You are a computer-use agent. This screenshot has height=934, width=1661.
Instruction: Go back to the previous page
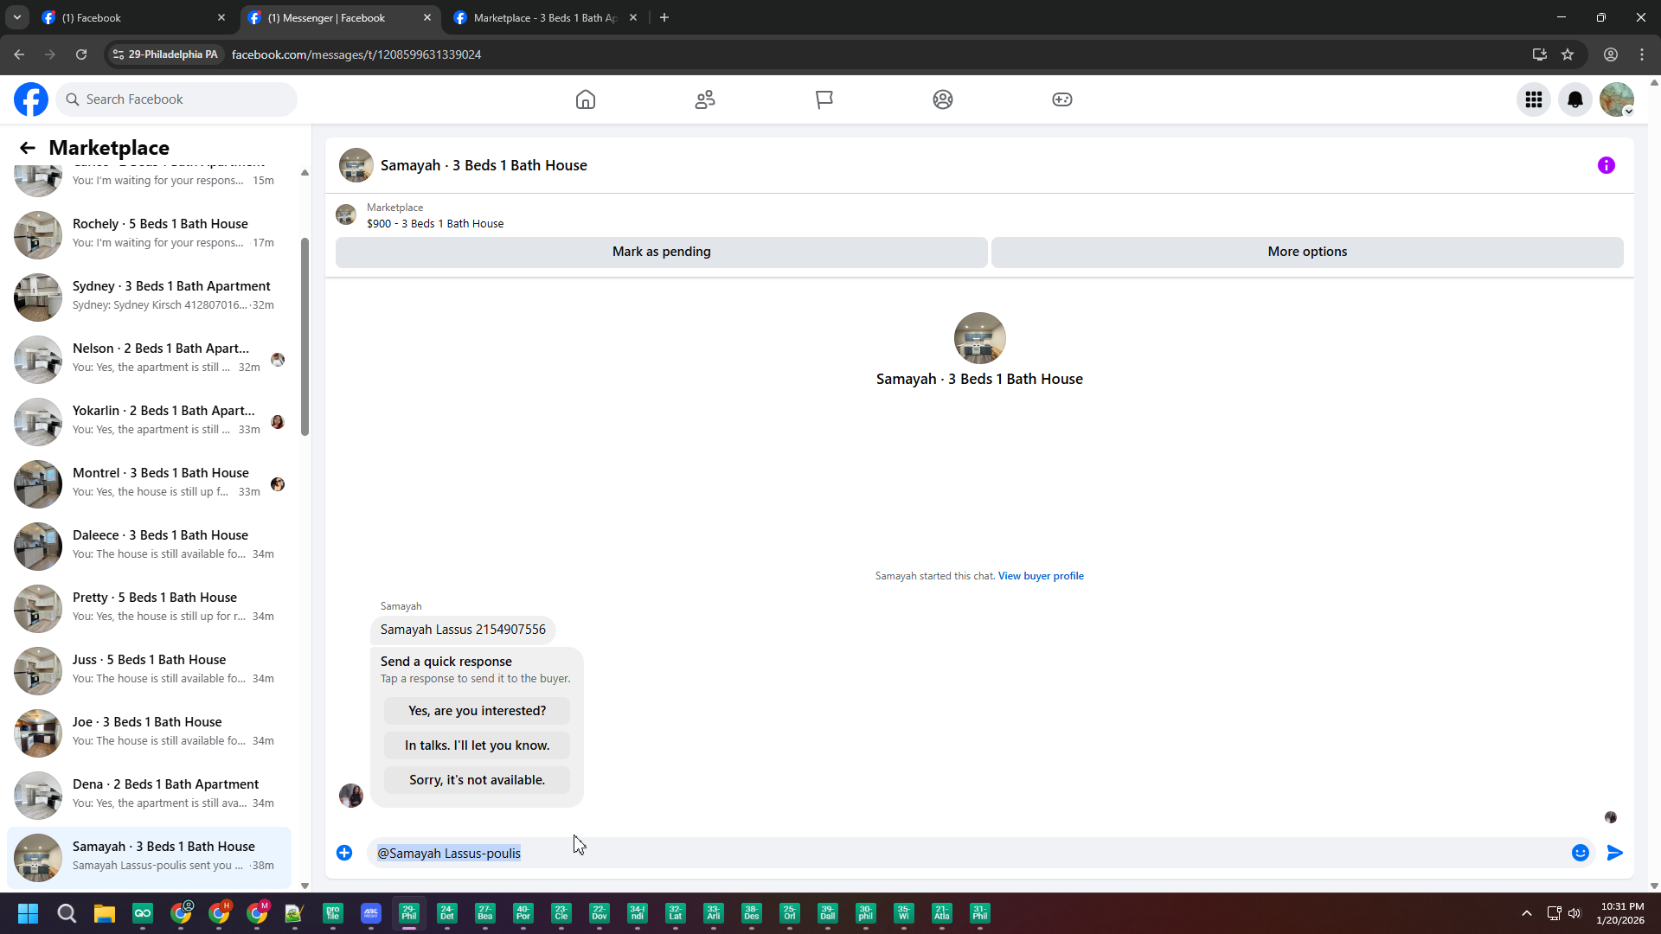[x=19, y=54]
